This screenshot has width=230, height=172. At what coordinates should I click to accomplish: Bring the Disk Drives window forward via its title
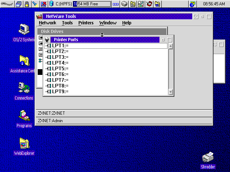(102, 31)
